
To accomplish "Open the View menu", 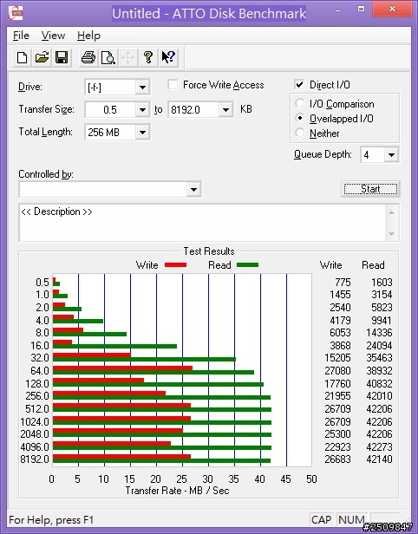I will pyautogui.click(x=53, y=36).
